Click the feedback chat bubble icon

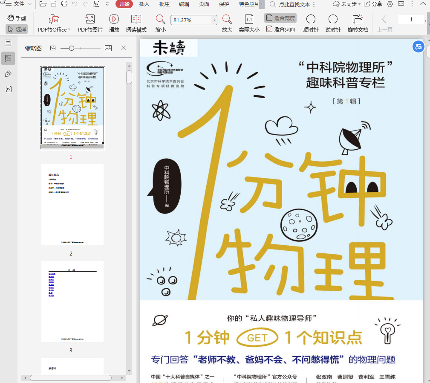(x=401, y=4)
